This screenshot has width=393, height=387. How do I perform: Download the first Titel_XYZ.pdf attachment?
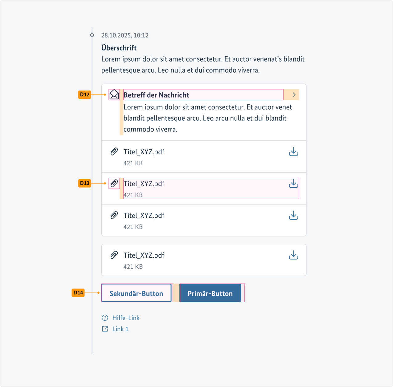point(293,151)
